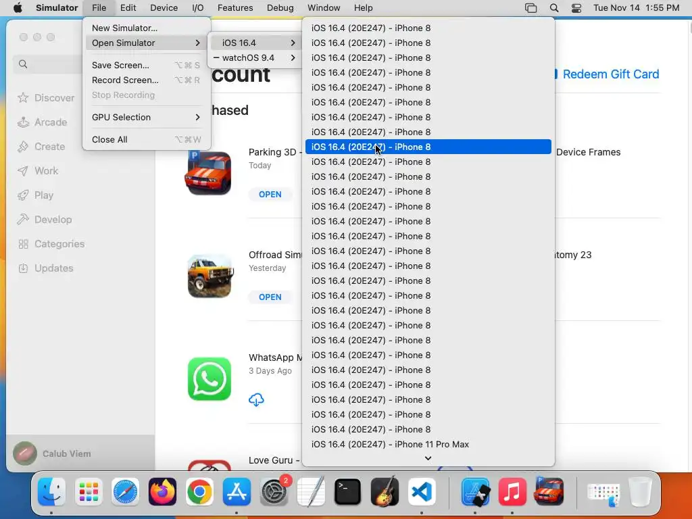The height and width of the screenshot is (519, 692).
Task: Open TextEdit from the dock
Action: pos(311,492)
